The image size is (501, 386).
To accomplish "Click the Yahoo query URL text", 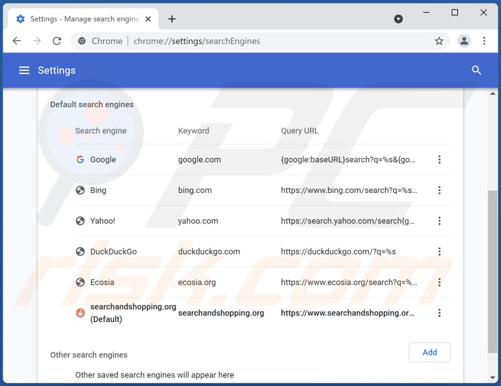I will point(348,221).
